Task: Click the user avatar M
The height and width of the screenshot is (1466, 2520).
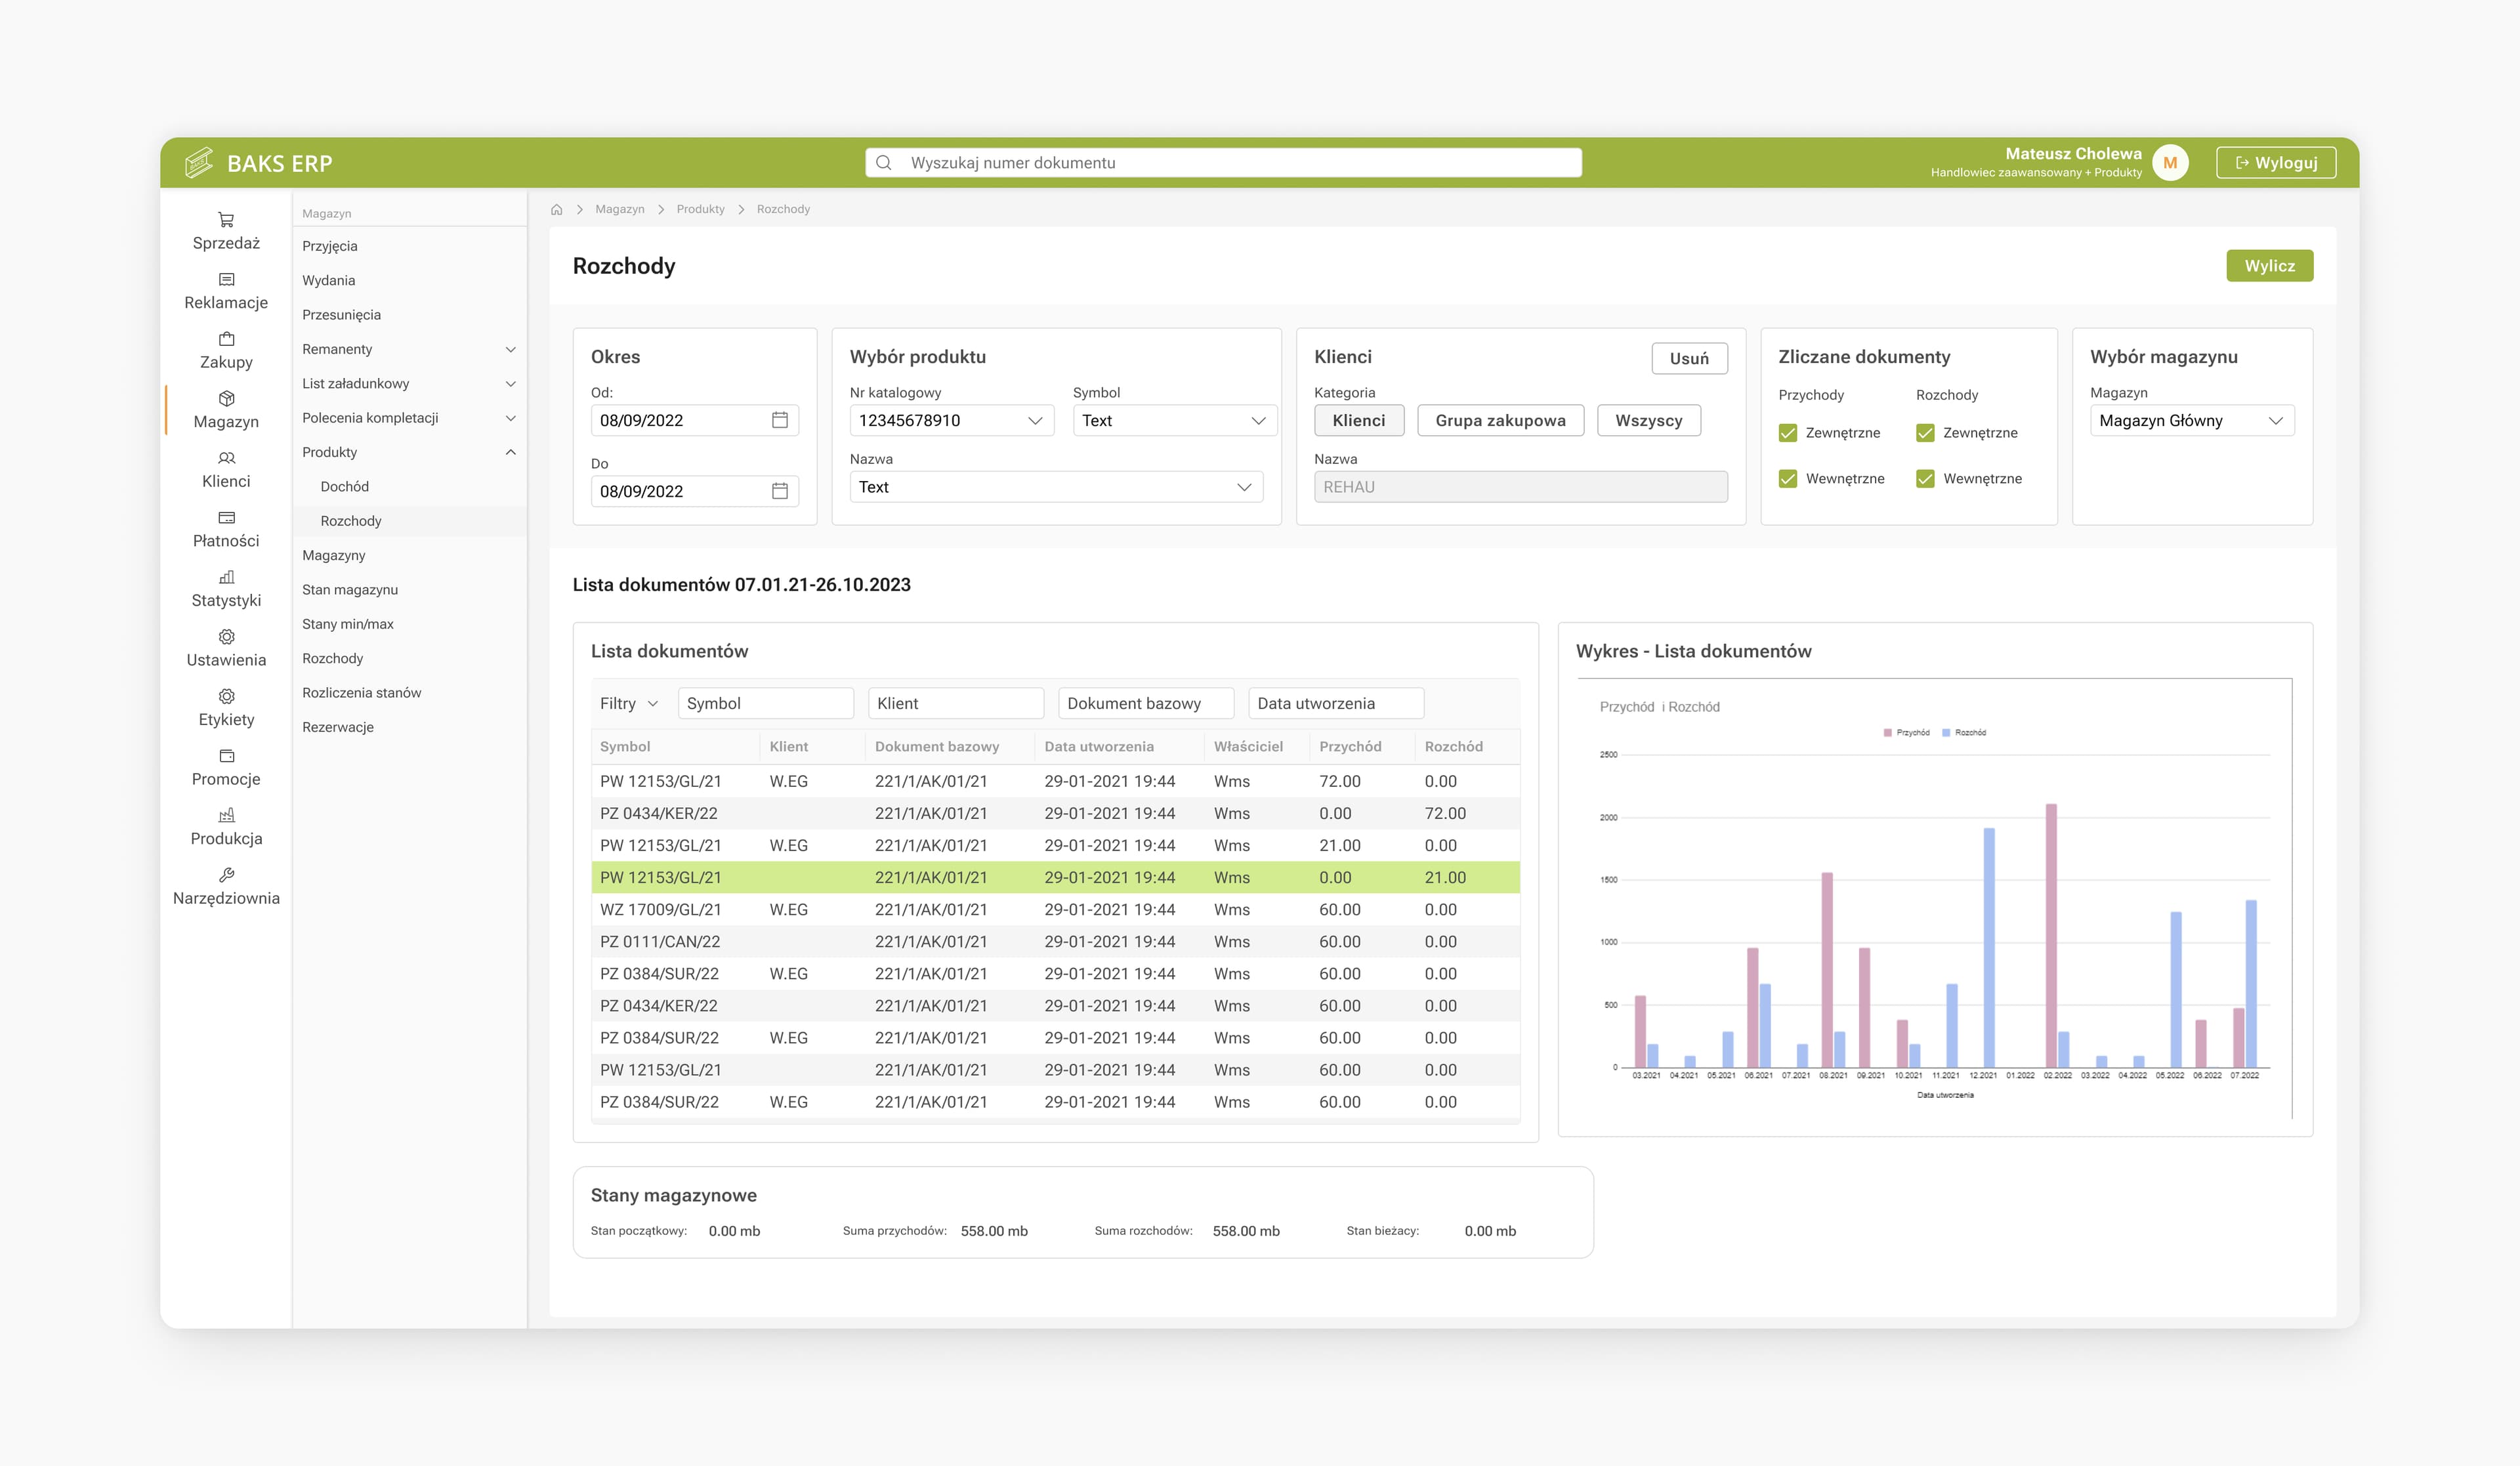Action: point(2170,162)
